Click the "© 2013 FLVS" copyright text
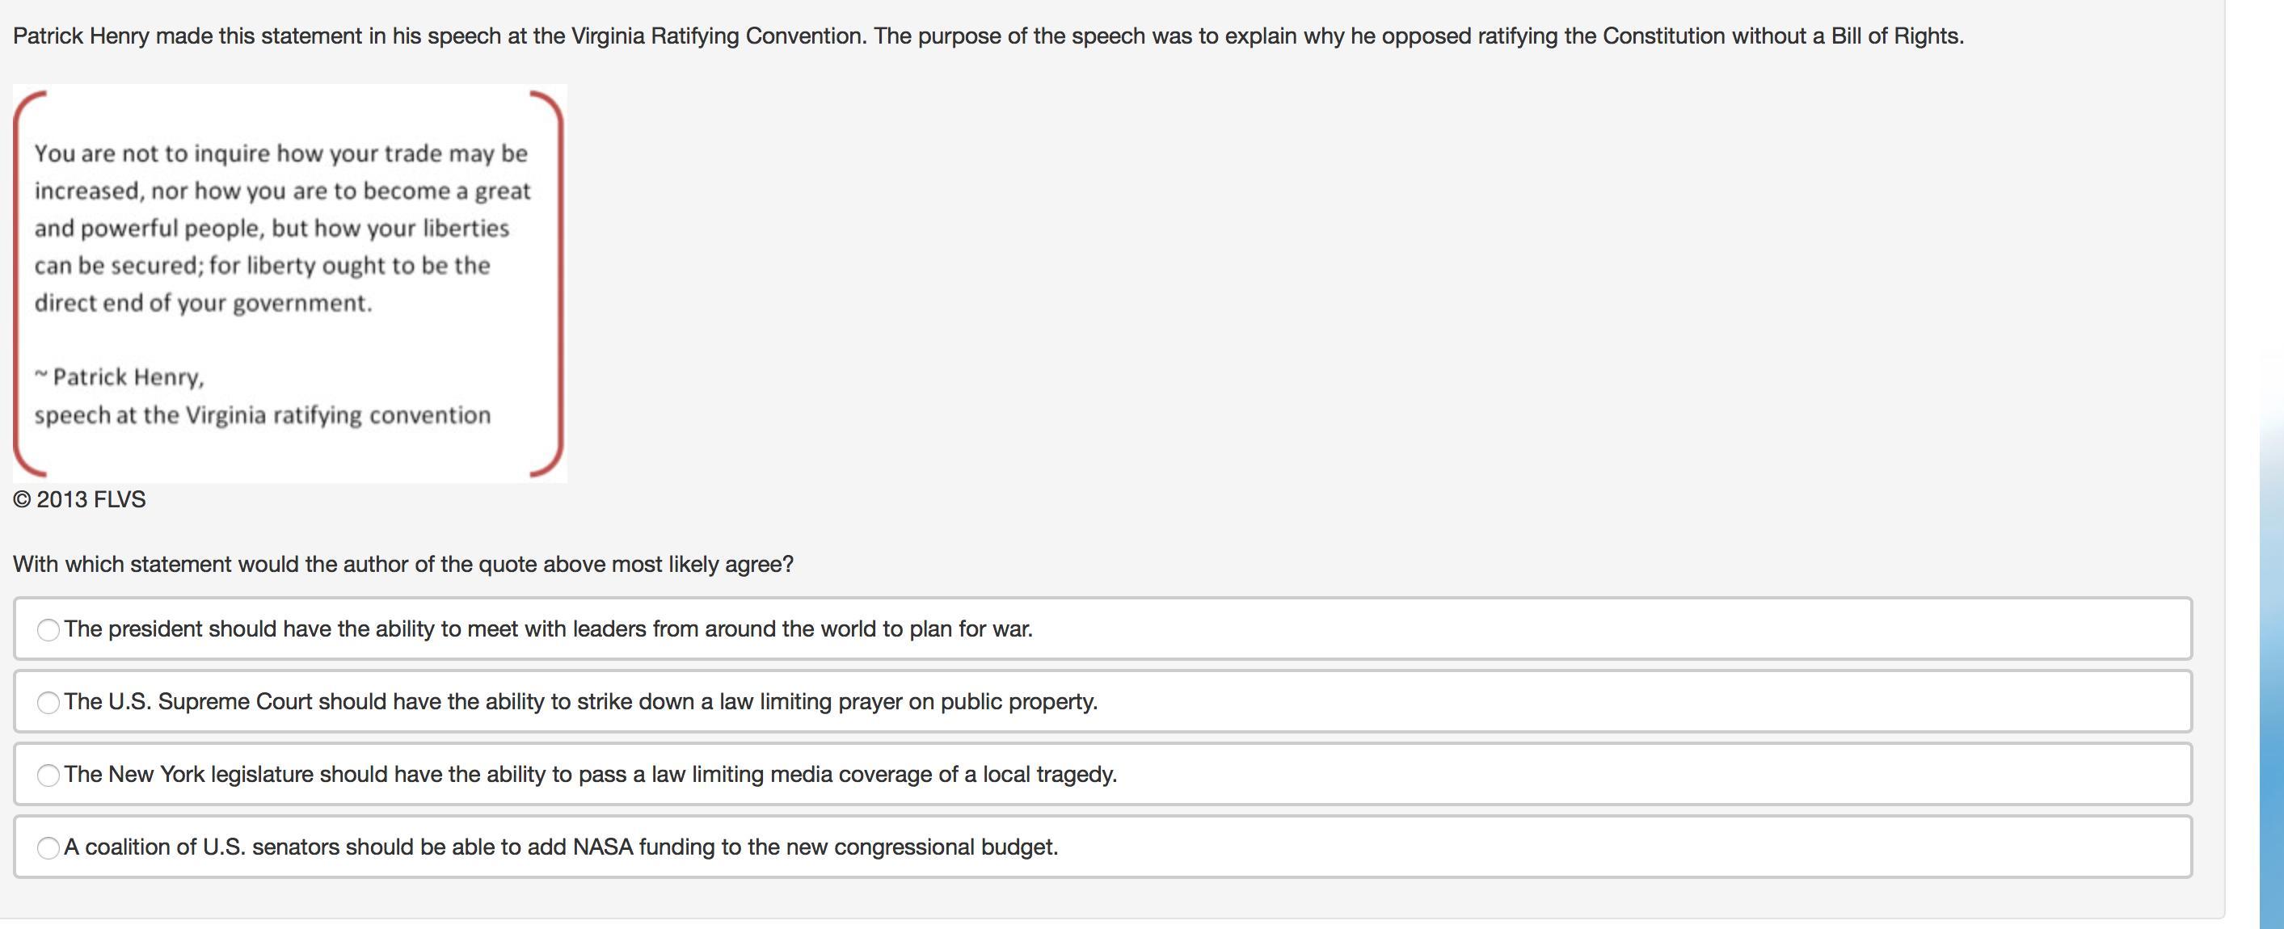Screen dimensions: 2284x929 tap(80, 500)
